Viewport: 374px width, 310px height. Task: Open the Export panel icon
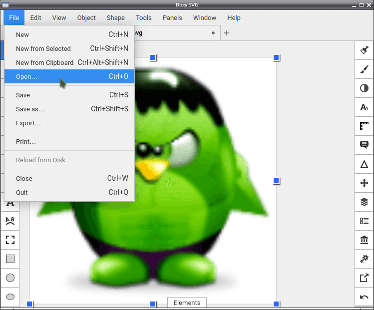(x=364, y=278)
